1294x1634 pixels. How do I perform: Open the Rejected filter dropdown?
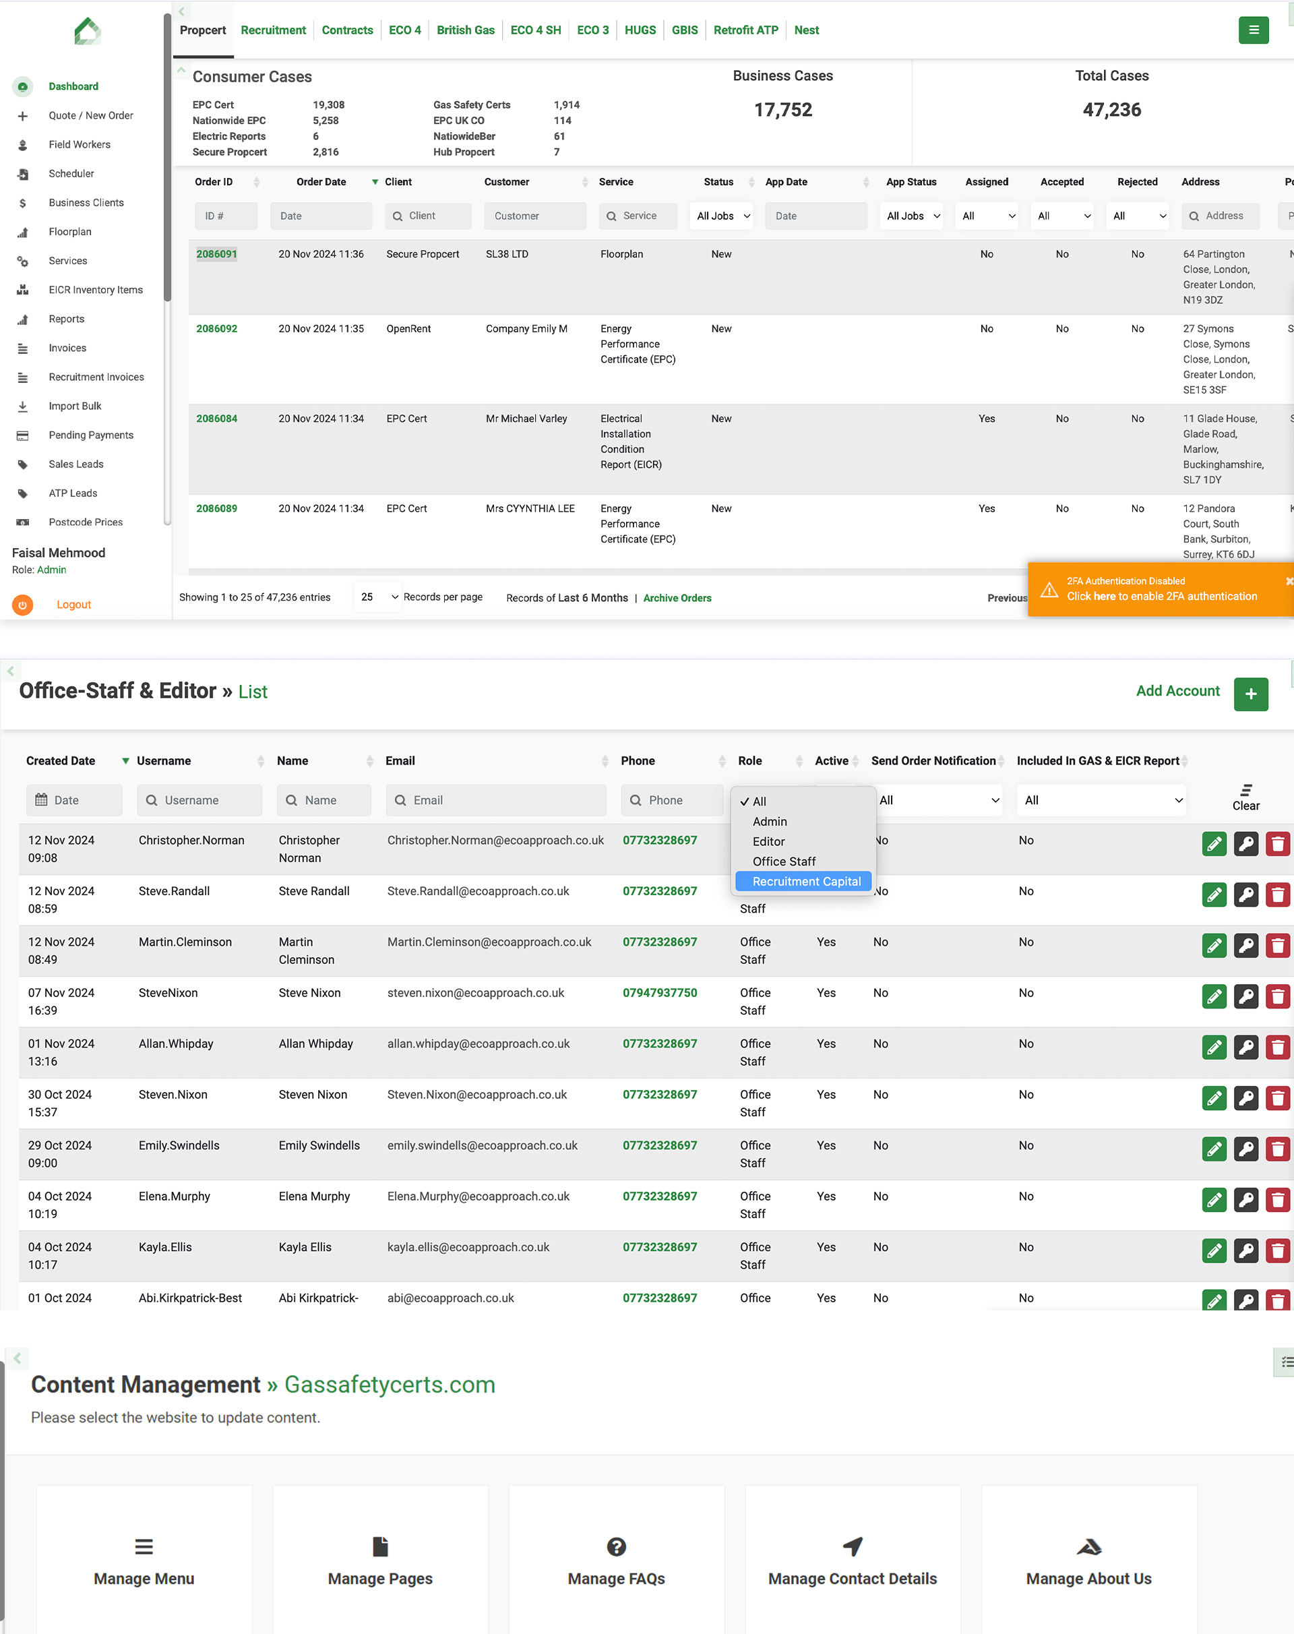(1137, 216)
